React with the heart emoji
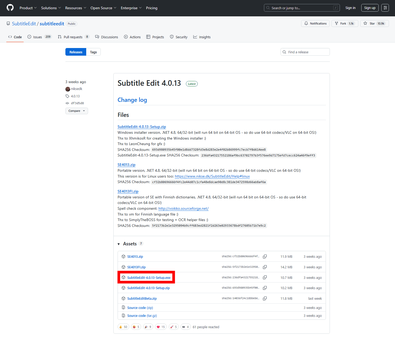Viewport: 395px width, 339px height. [161, 327]
